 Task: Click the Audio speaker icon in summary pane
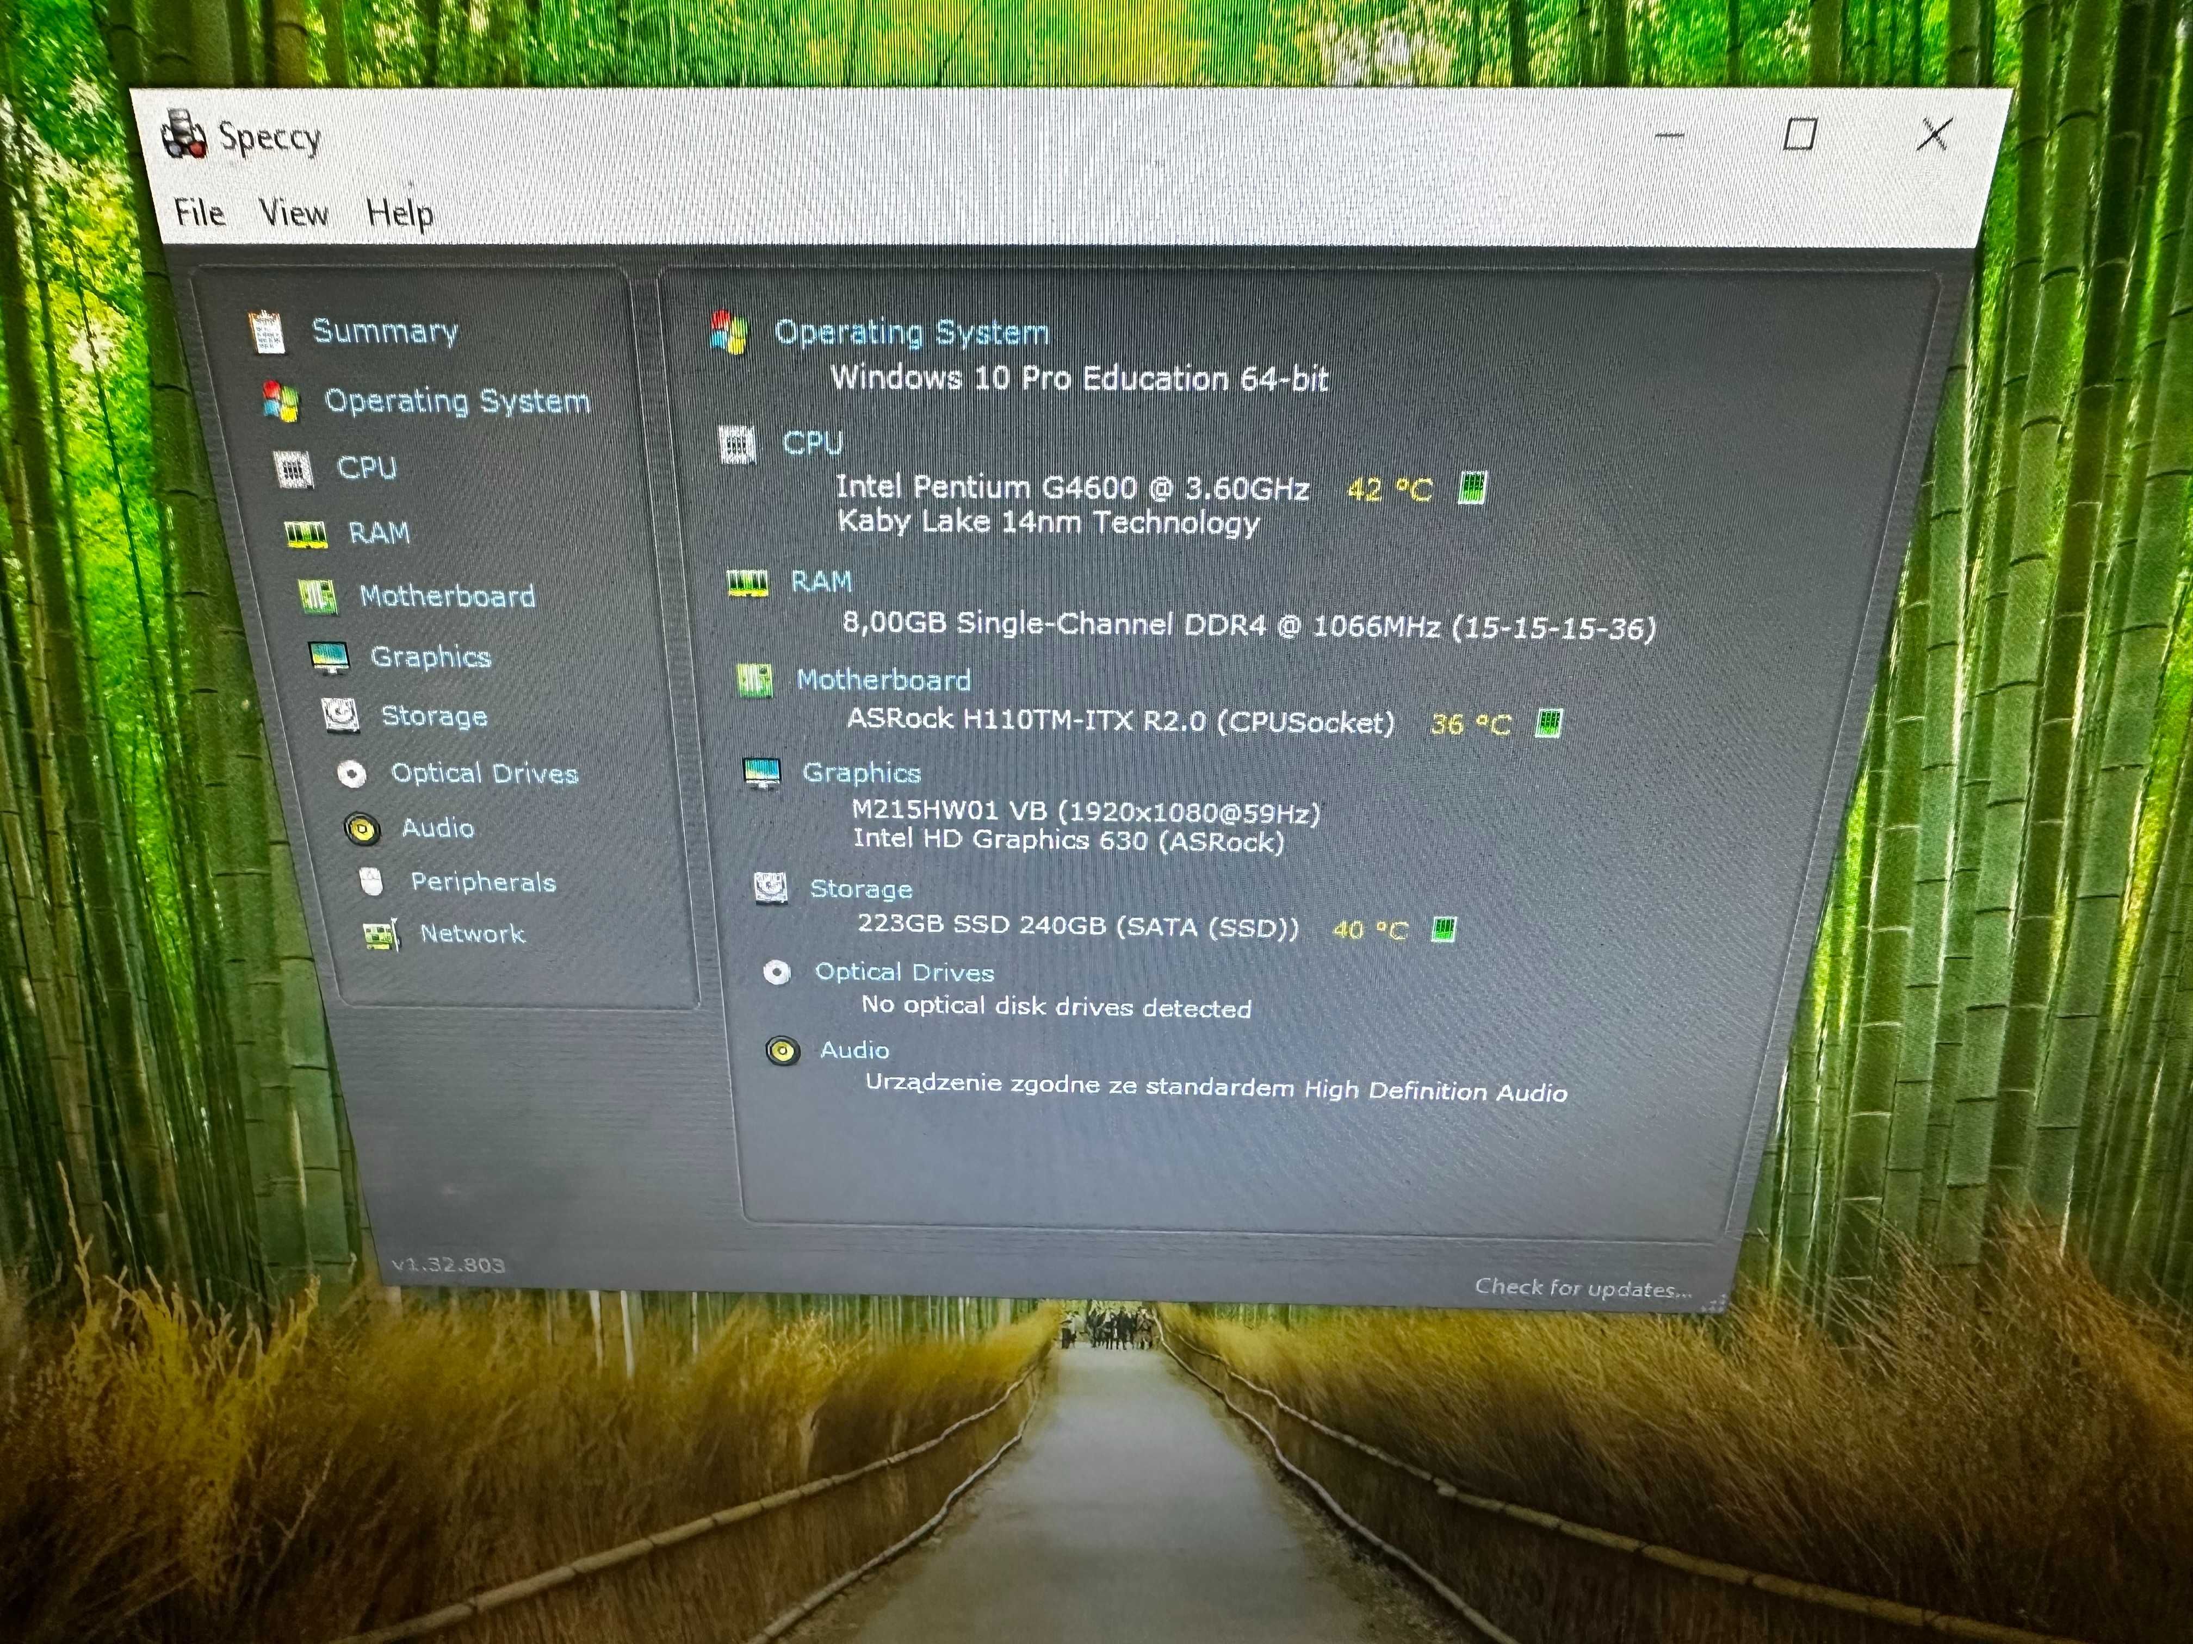tap(782, 1051)
